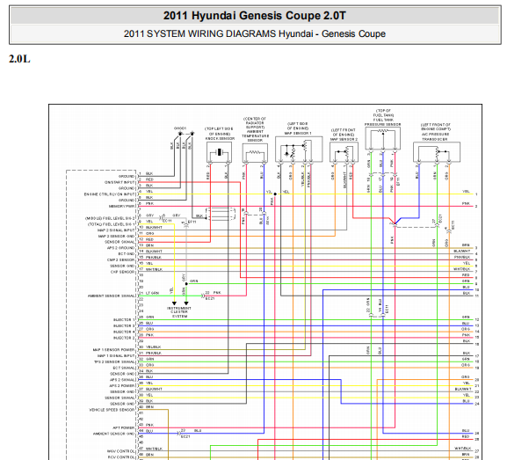Select the 'MEMORY PWR' pin label
This screenshot has height=460, width=529.
(x=121, y=206)
